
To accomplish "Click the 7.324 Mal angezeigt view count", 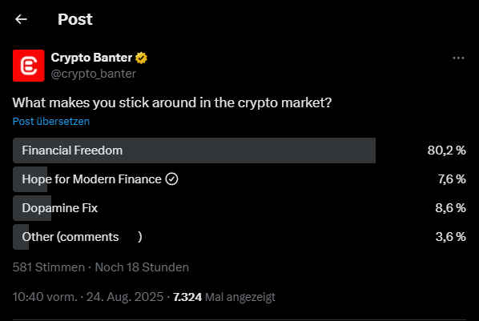I will (x=224, y=297).
